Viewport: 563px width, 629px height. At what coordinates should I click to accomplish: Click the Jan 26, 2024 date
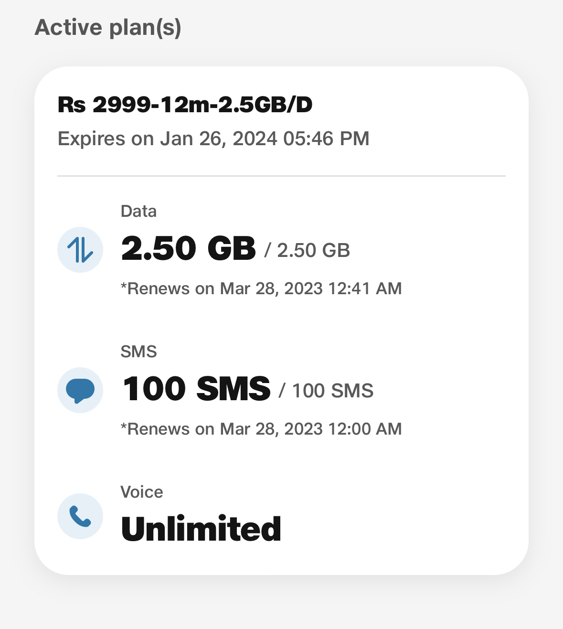tap(219, 139)
